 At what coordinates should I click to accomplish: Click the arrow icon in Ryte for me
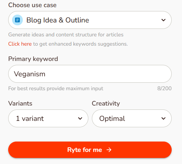point(109,150)
